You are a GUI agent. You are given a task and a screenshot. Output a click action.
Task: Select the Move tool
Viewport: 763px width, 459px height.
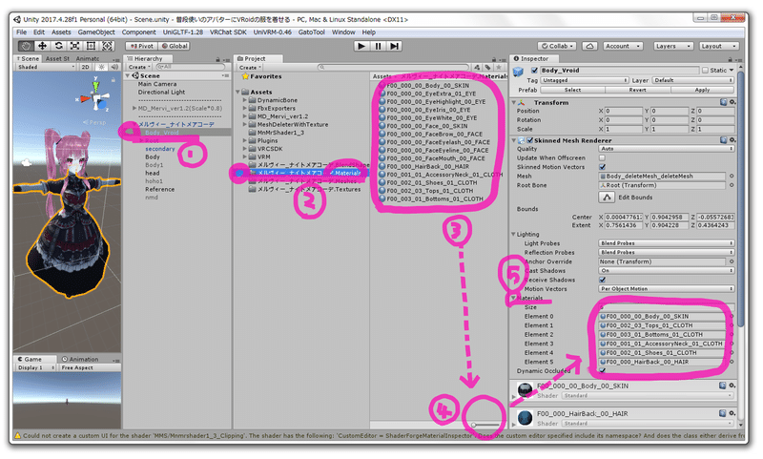click(x=42, y=46)
